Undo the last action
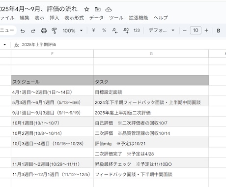This screenshot has width=226, height=187. 23,31
